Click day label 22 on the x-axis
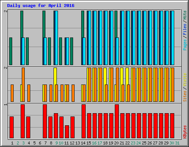 click(x=127, y=143)
